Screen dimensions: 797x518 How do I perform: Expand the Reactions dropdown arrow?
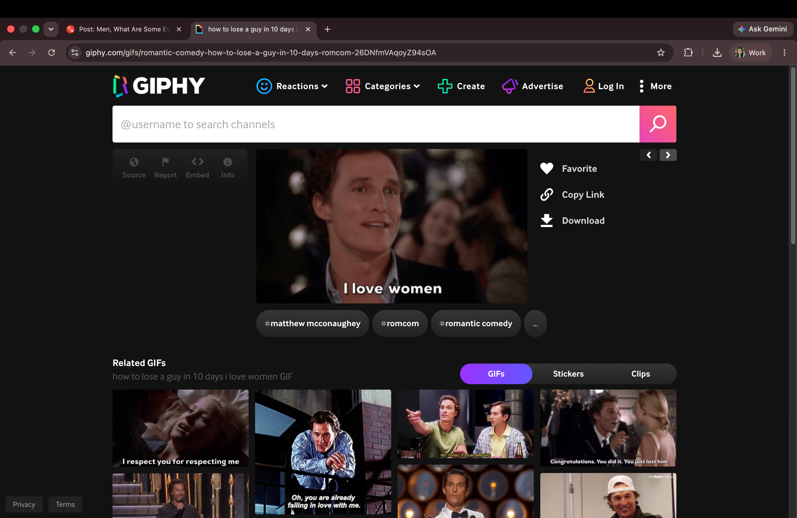(324, 86)
